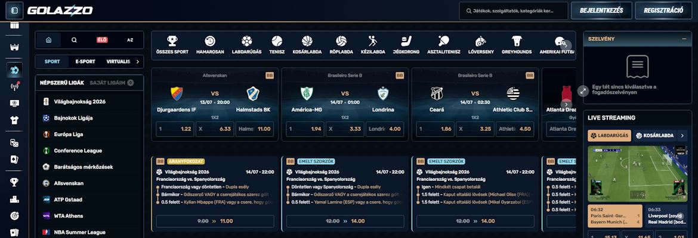Open the live broadcast icon in left rail
Image resolution: width=698 pixels, height=238 pixels.
point(14,87)
